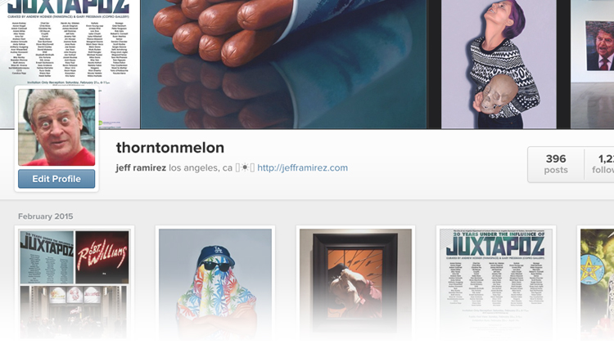Image resolution: width=614 pixels, height=357 pixels.
Task: Click the February 2015 date heading
Action: point(45,216)
